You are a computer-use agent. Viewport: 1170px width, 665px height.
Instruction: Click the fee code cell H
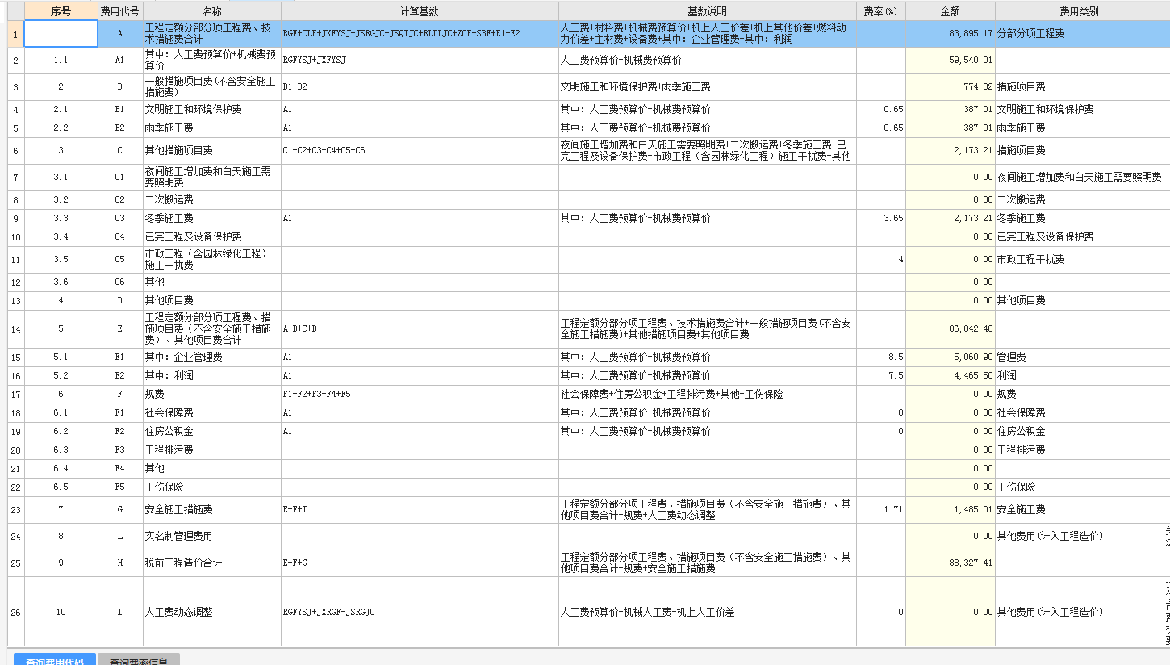click(x=120, y=563)
